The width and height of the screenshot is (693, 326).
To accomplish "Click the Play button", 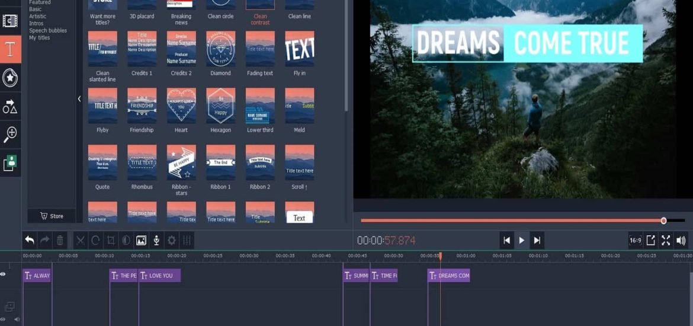I will click(x=522, y=240).
